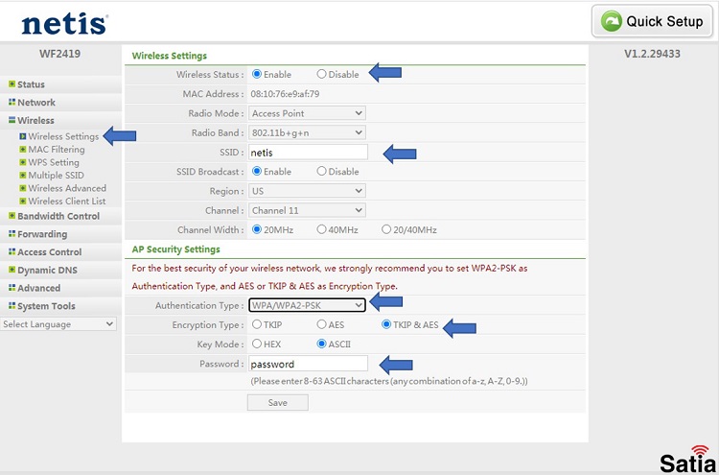Click the WF2419 model label
The width and height of the screenshot is (719, 475).
coord(59,54)
